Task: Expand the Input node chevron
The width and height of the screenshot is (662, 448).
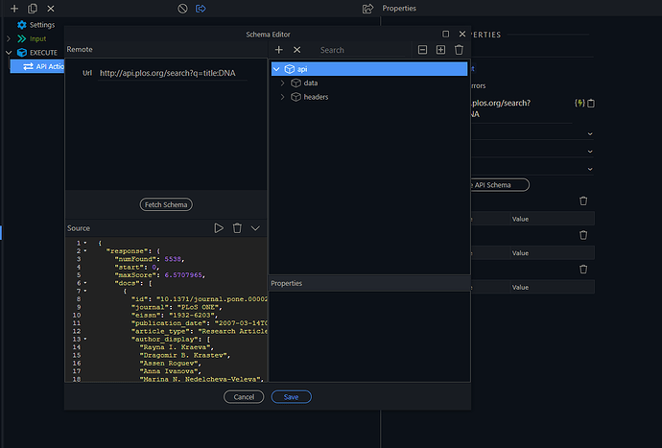Action: 9,38
